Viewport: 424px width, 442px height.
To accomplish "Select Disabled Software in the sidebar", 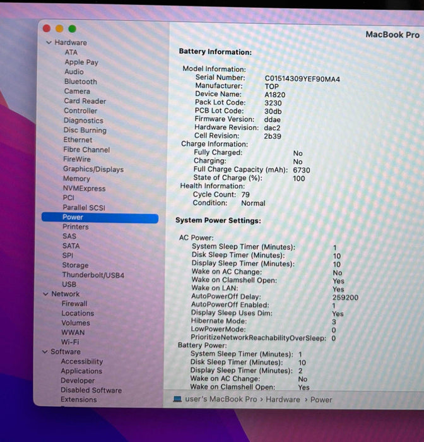I will click(91, 390).
